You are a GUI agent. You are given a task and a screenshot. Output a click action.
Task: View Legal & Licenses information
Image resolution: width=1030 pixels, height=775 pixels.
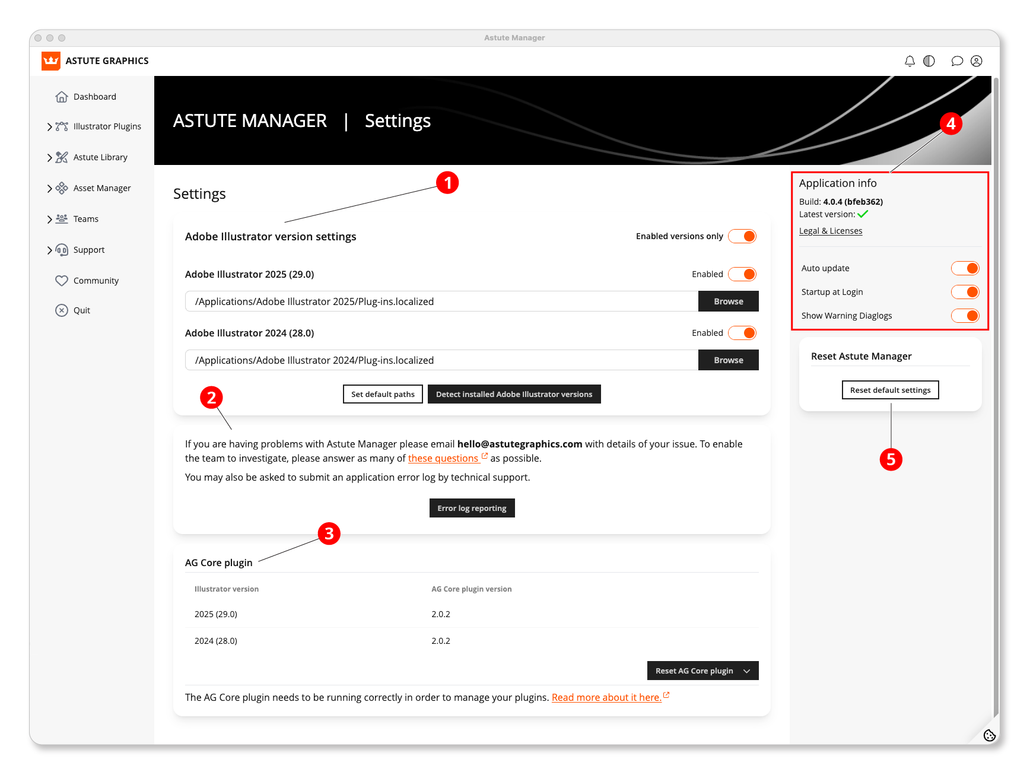[831, 230]
